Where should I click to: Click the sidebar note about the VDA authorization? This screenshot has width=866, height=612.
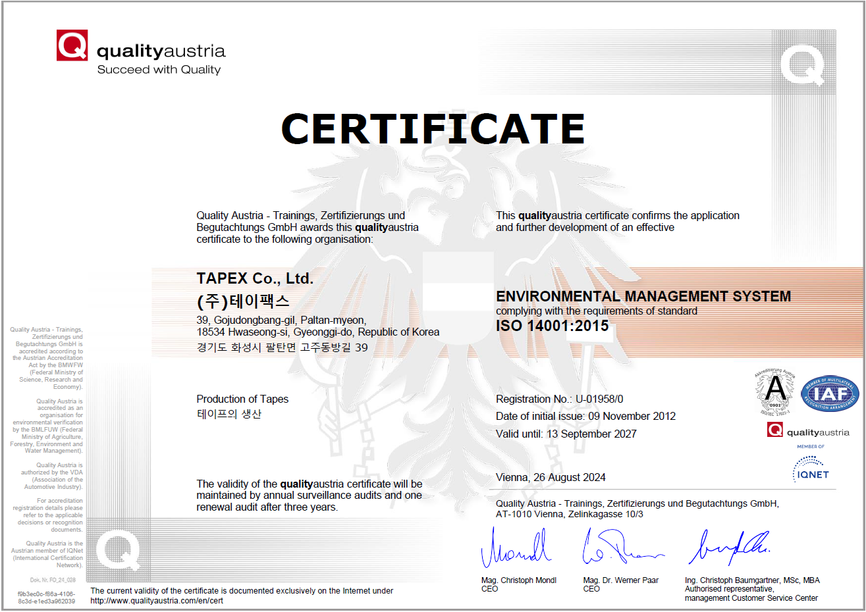coord(51,476)
